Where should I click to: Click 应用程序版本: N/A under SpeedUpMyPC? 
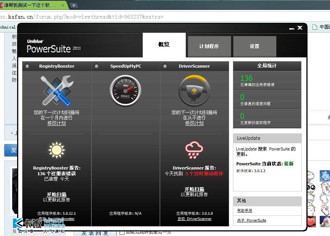click(x=126, y=214)
